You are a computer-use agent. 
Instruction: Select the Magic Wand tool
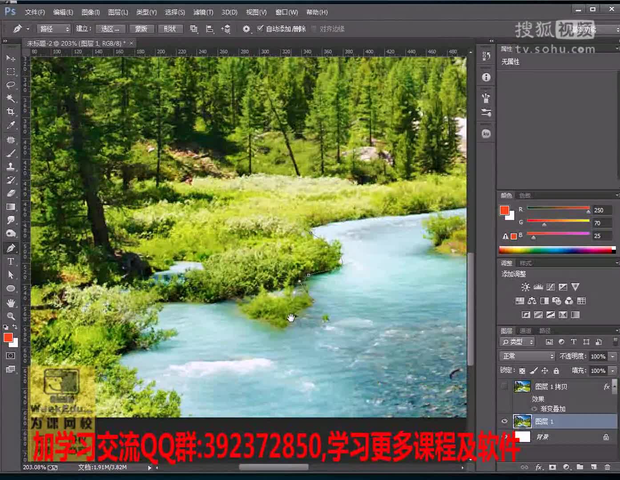[11, 98]
